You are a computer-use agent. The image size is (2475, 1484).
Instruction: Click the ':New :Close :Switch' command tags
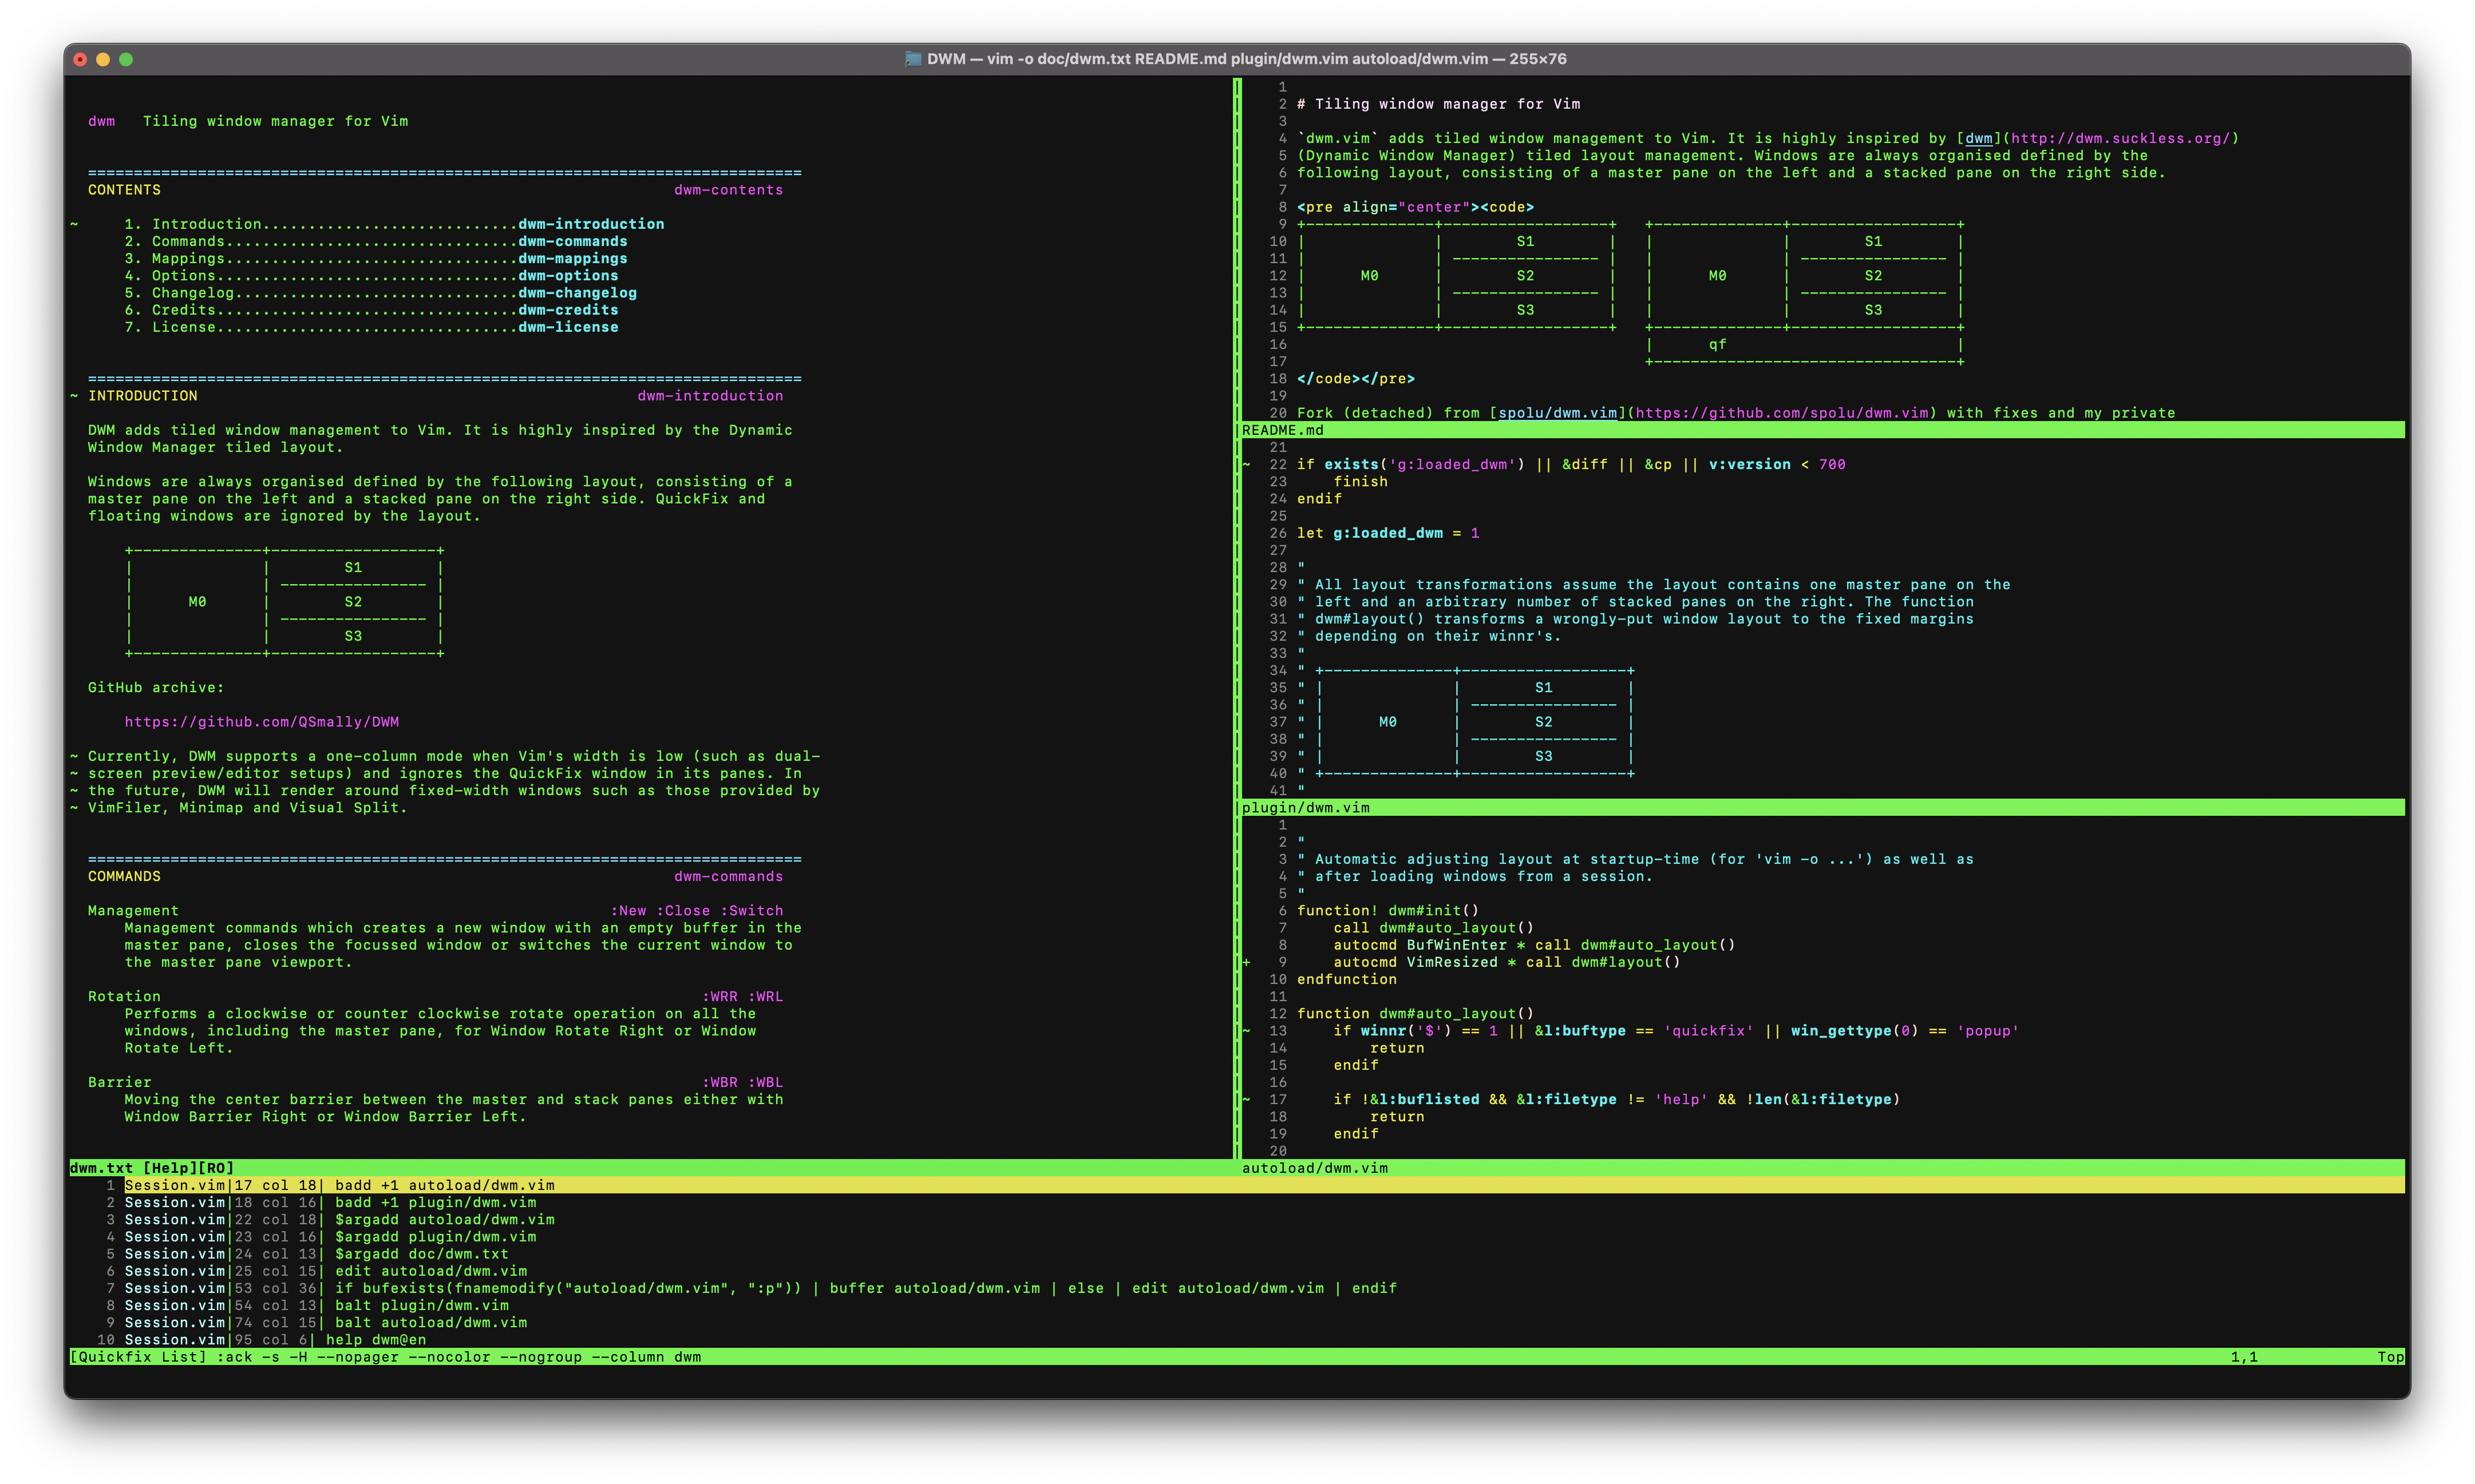click(x=697, y=911)
